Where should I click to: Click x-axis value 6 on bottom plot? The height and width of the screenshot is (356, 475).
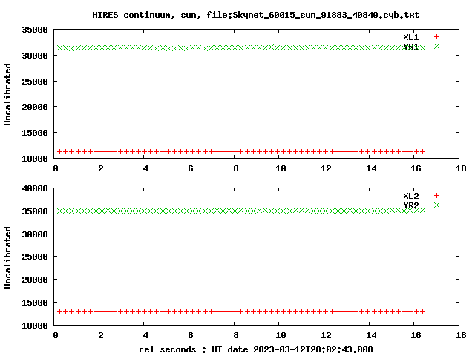click(191, 335)
